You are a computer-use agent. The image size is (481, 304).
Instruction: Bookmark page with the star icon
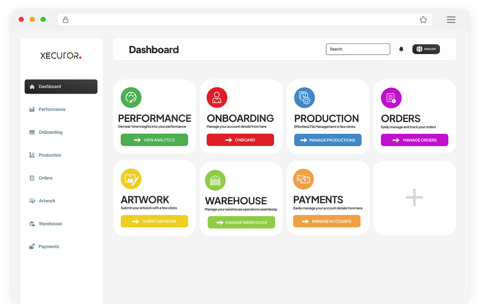pos(423,20)
